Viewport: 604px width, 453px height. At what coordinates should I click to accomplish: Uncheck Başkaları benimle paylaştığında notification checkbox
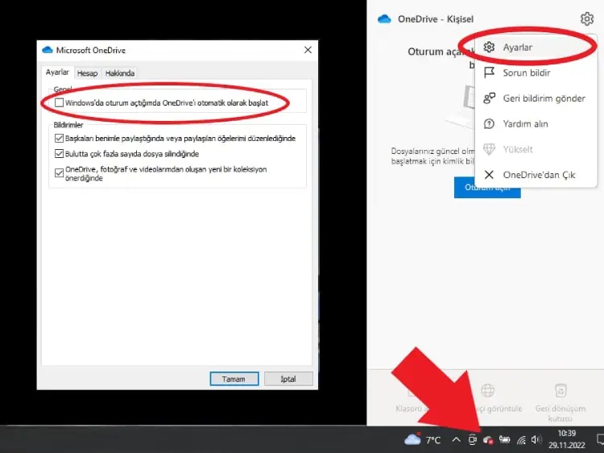click(59, 138)
